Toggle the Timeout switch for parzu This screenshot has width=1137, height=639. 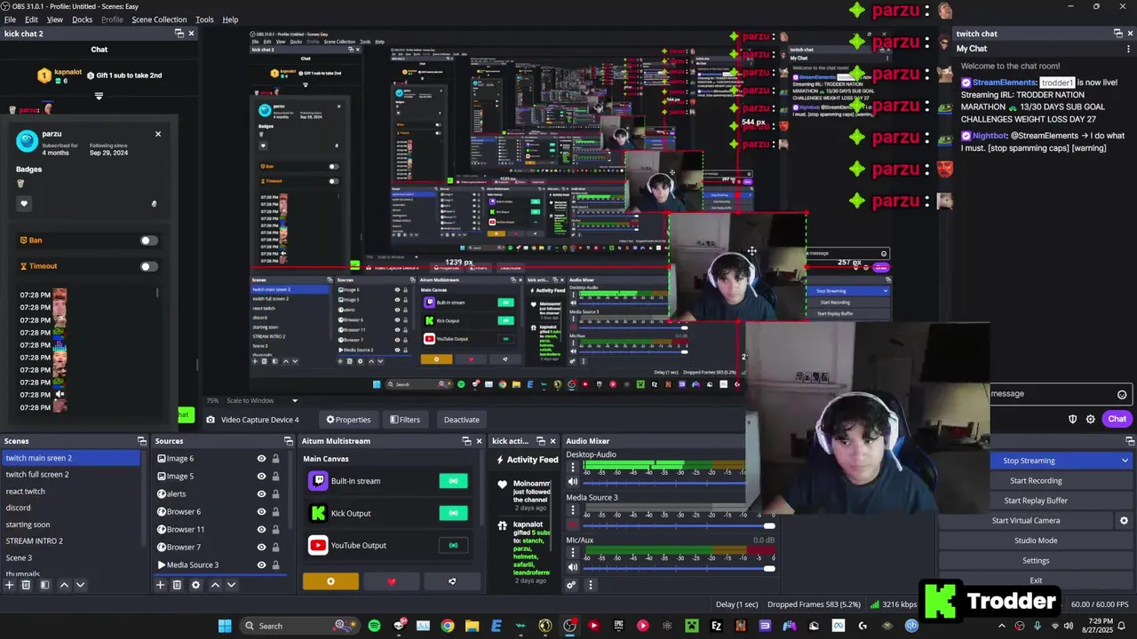(x=148, y=266)
